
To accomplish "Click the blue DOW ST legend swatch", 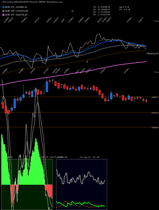I will pos(3,7).
